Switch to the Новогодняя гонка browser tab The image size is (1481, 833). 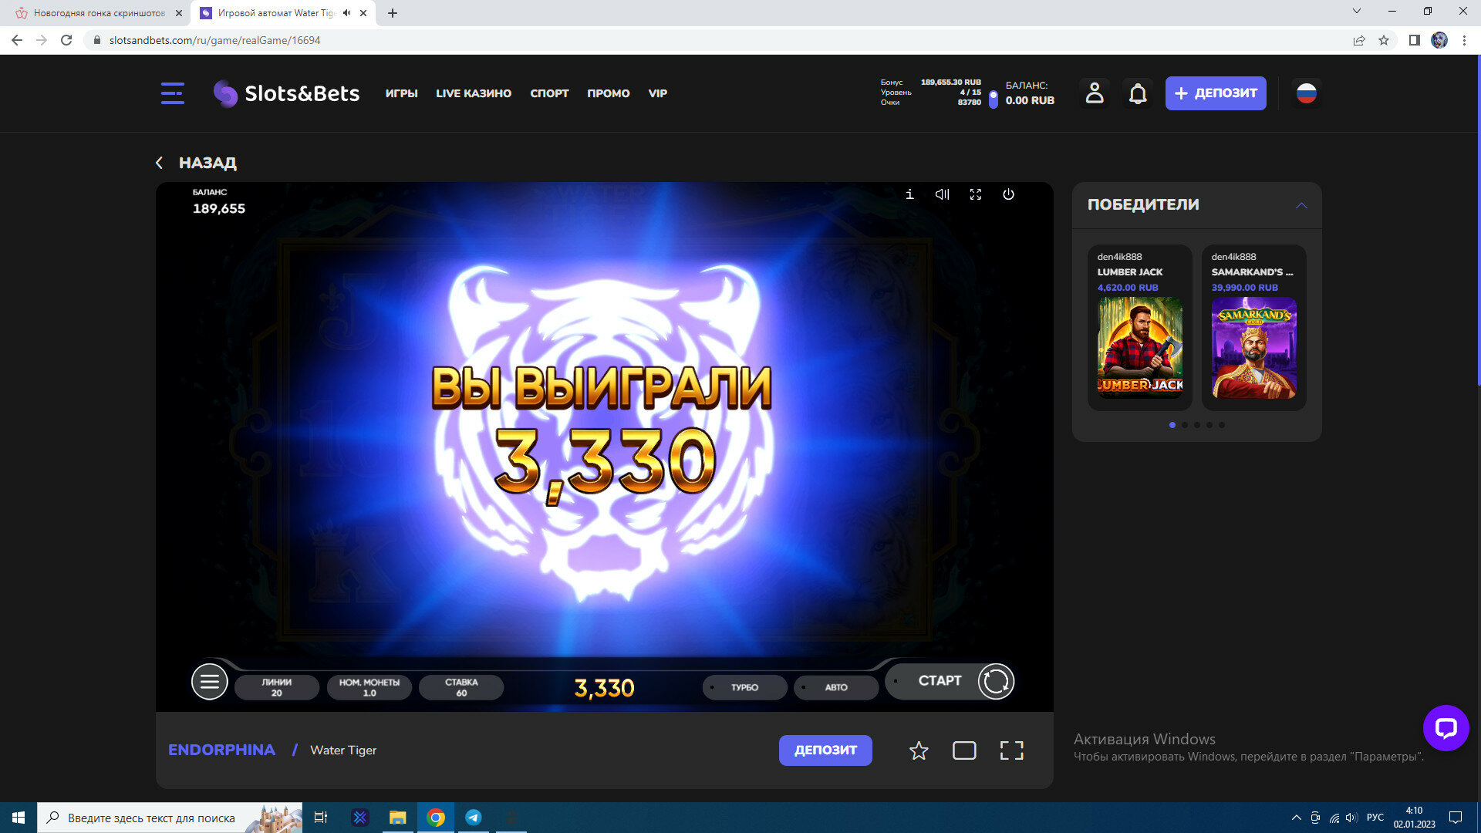coord(99,13)
